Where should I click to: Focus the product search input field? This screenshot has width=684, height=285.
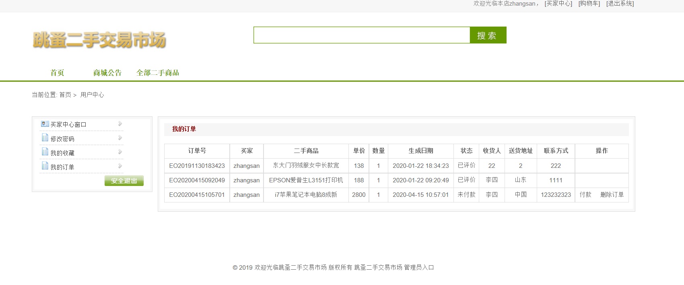click(x=361, y=35)
